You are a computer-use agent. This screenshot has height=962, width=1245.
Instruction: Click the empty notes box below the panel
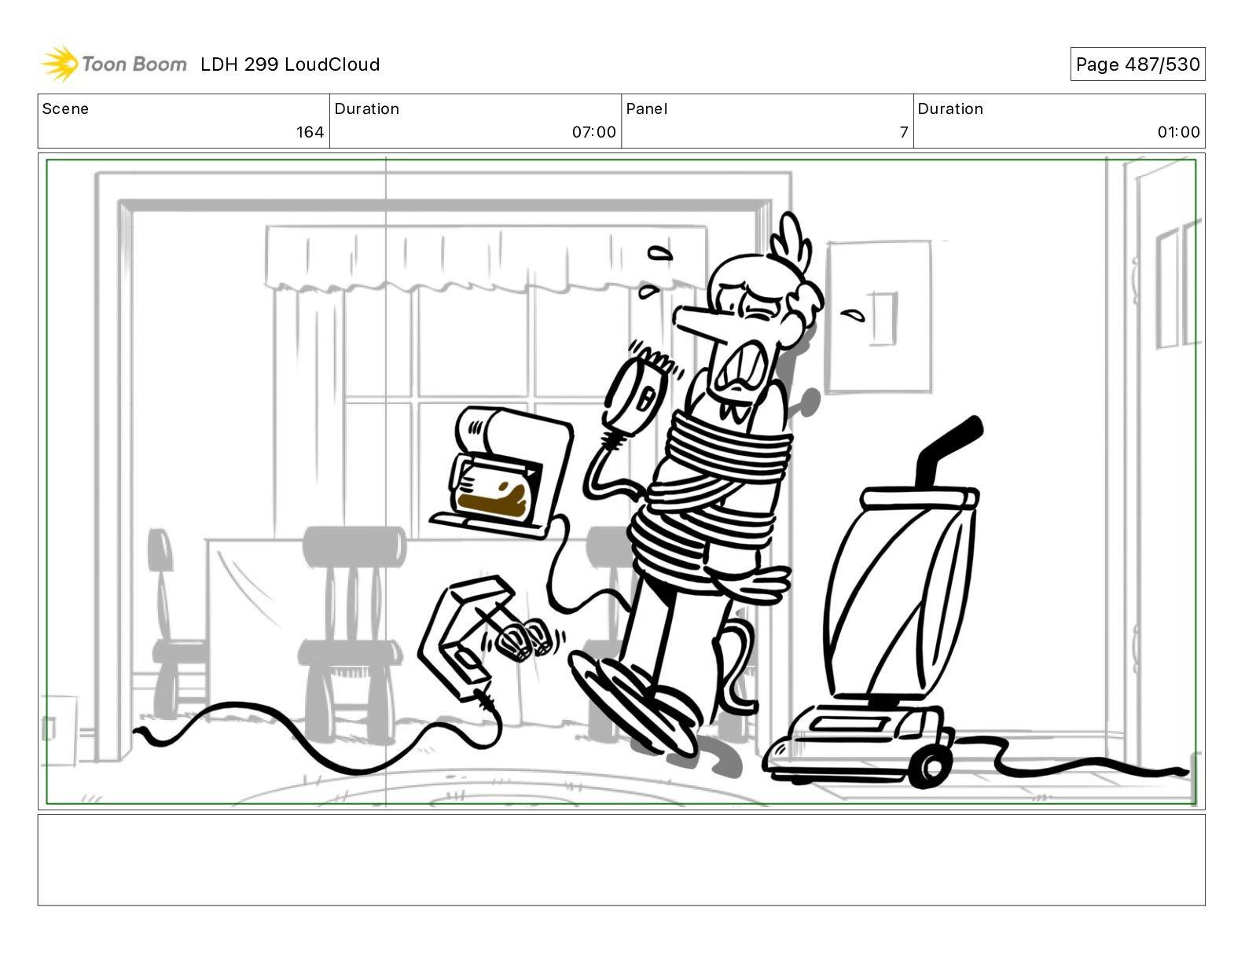(x=621, y=860)
